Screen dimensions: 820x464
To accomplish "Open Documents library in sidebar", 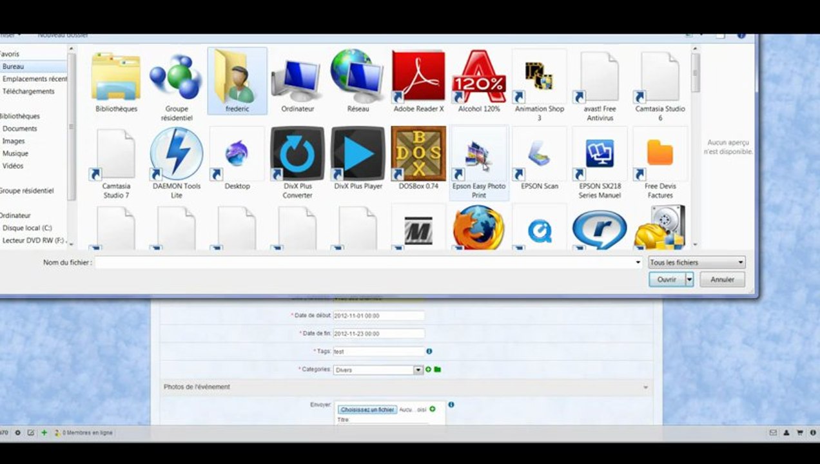I will click(19, 128).
